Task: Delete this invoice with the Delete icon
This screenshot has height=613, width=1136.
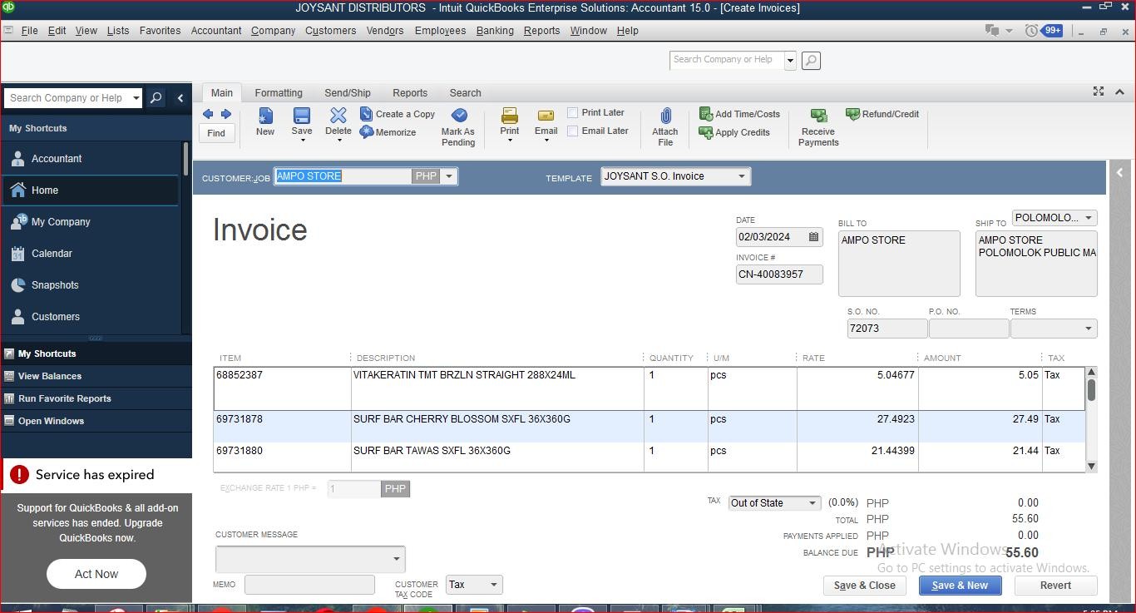Action: coord(338,121)
